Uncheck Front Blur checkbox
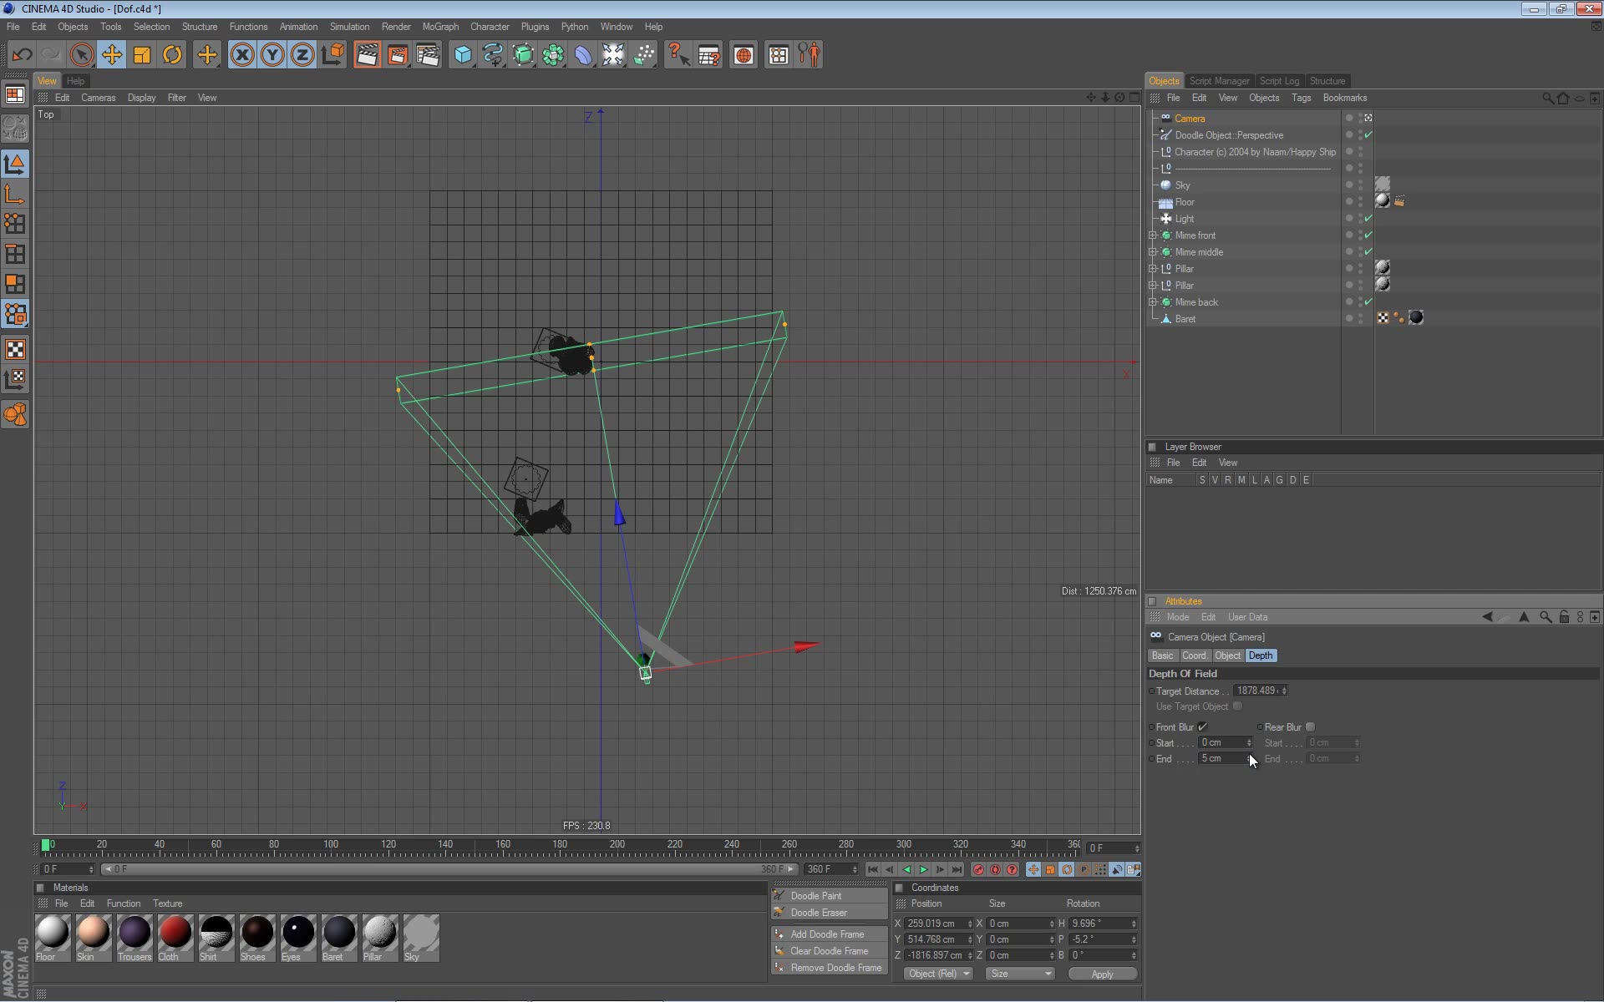This screenshot has height=1002, width=1604. 1203,726
